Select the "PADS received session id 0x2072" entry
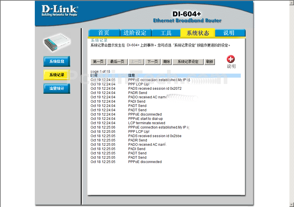 (x=155, y=89)
